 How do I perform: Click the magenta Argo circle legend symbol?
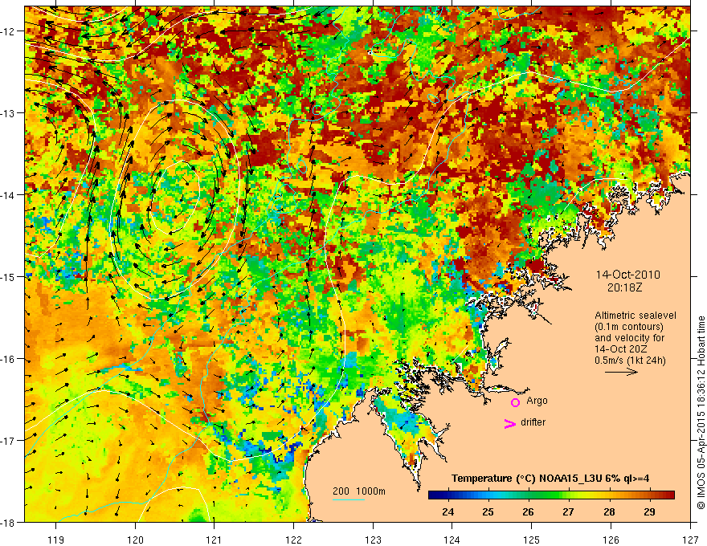[x=515, y=402]
